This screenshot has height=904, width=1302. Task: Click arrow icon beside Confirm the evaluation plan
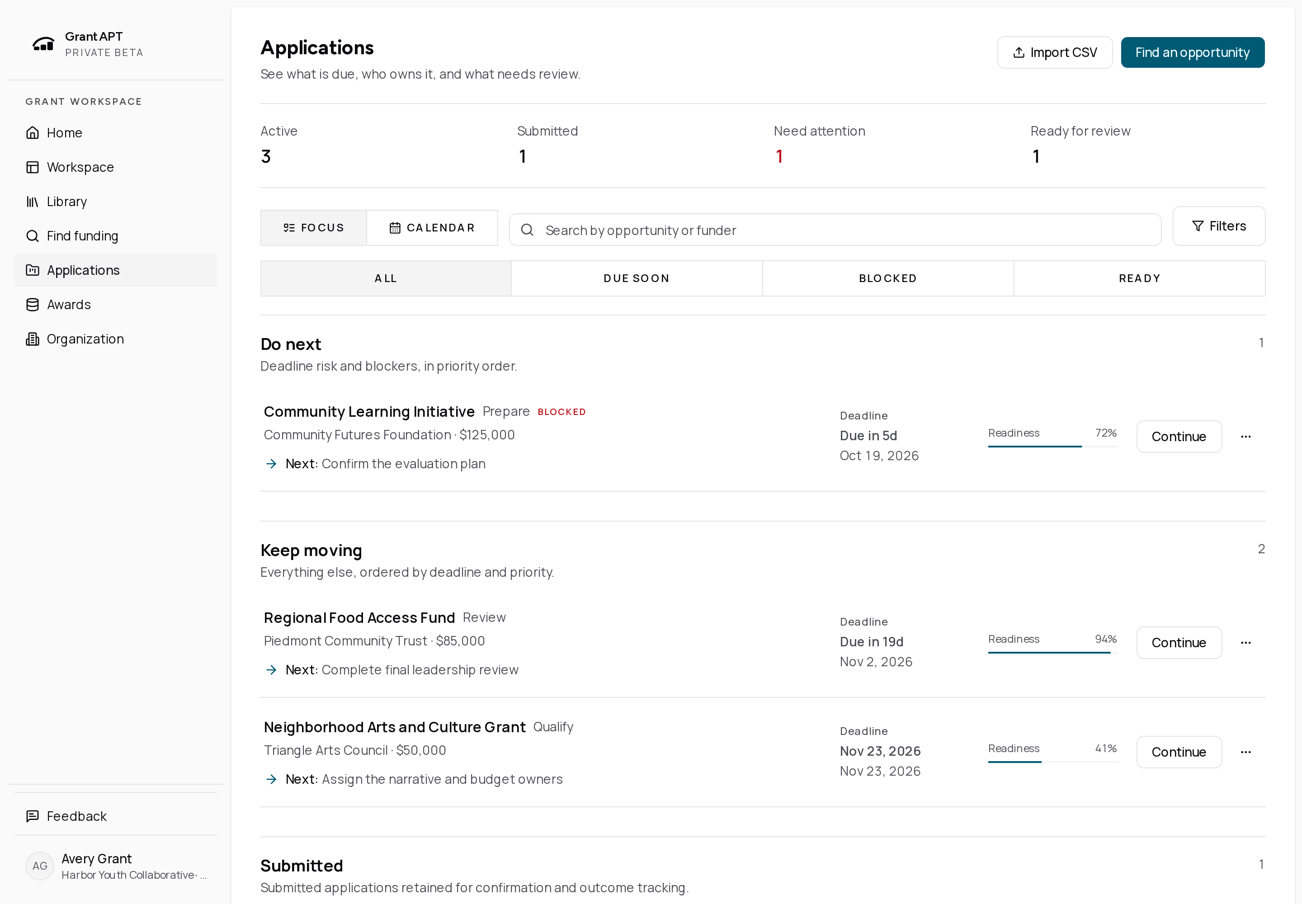point(271,464)
